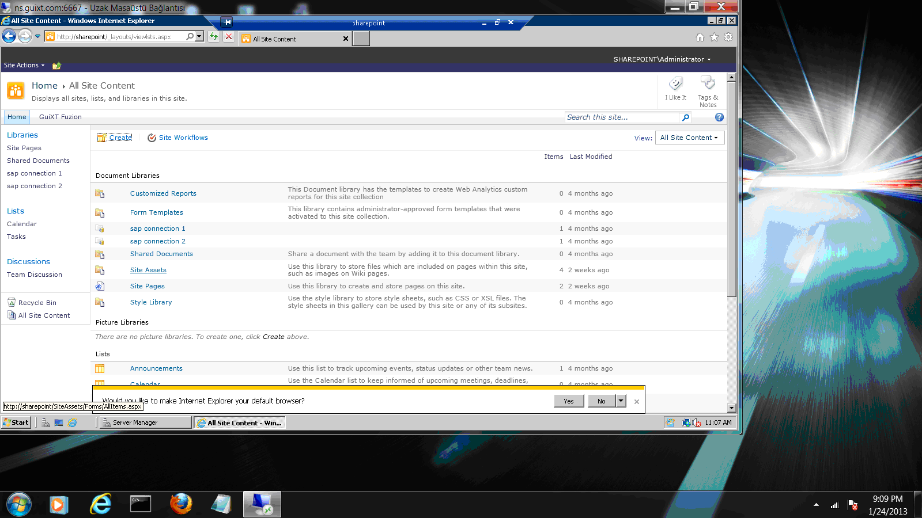This screenshot has height=518, width=922.
Task: Expand the All Site Content view dropdown
Action: tap(690, 138)
